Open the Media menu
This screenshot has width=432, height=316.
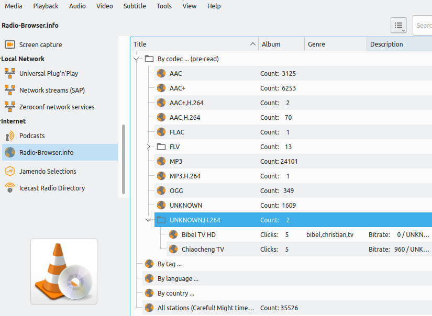(x=14, y=6)
